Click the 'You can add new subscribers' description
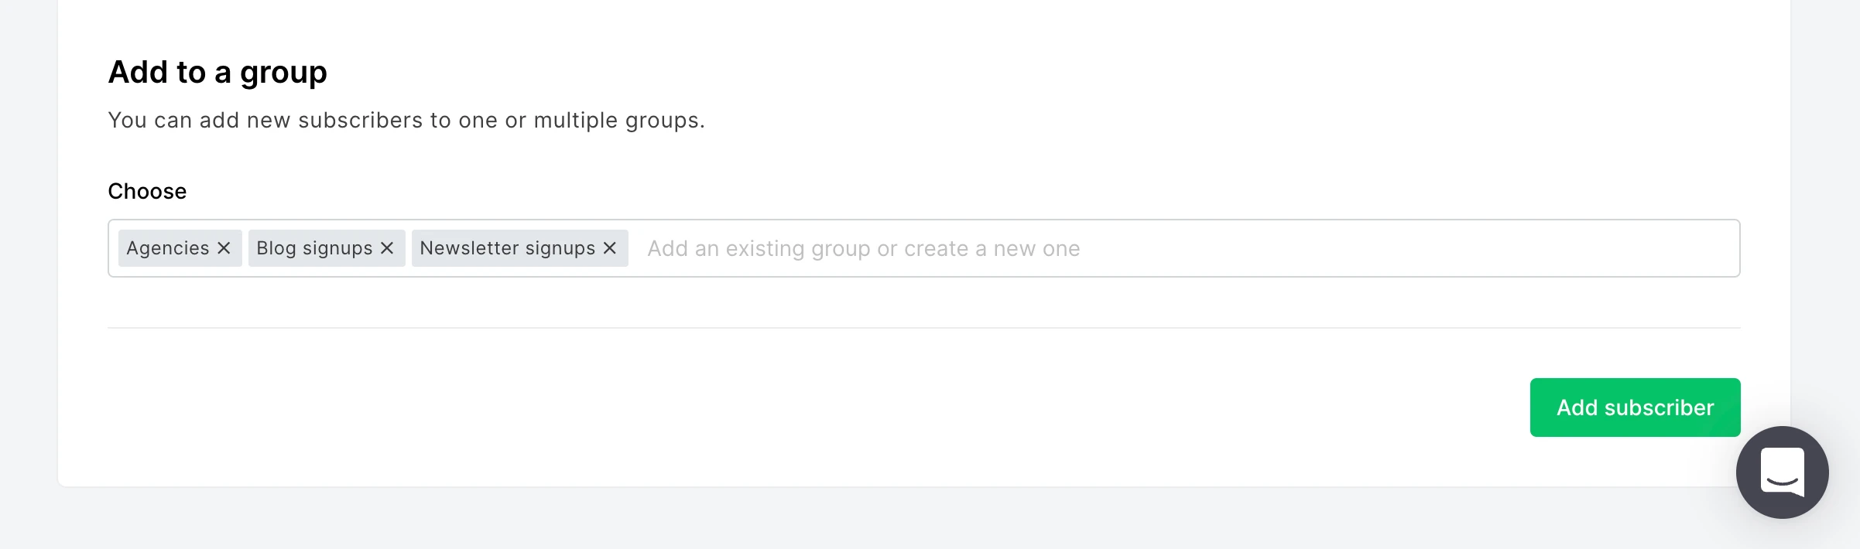Screen dimensions: 1860x549 tap(406, 121)
